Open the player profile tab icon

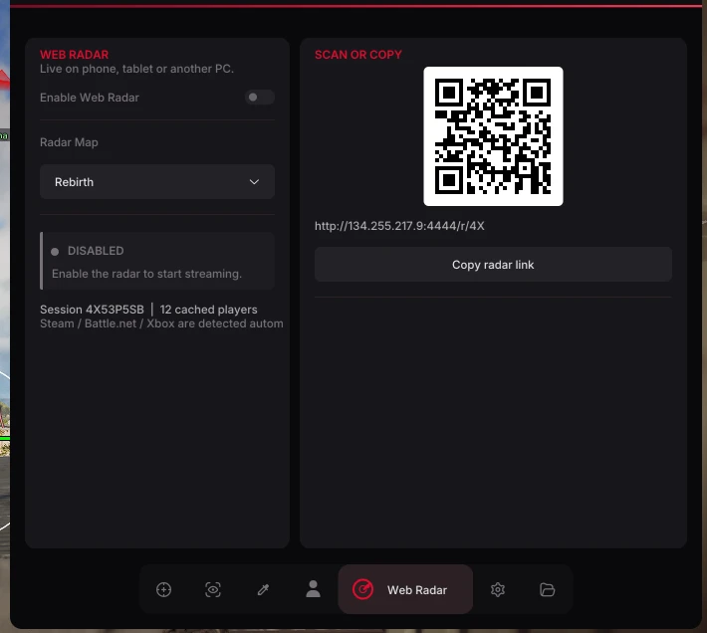click(313, 589)
